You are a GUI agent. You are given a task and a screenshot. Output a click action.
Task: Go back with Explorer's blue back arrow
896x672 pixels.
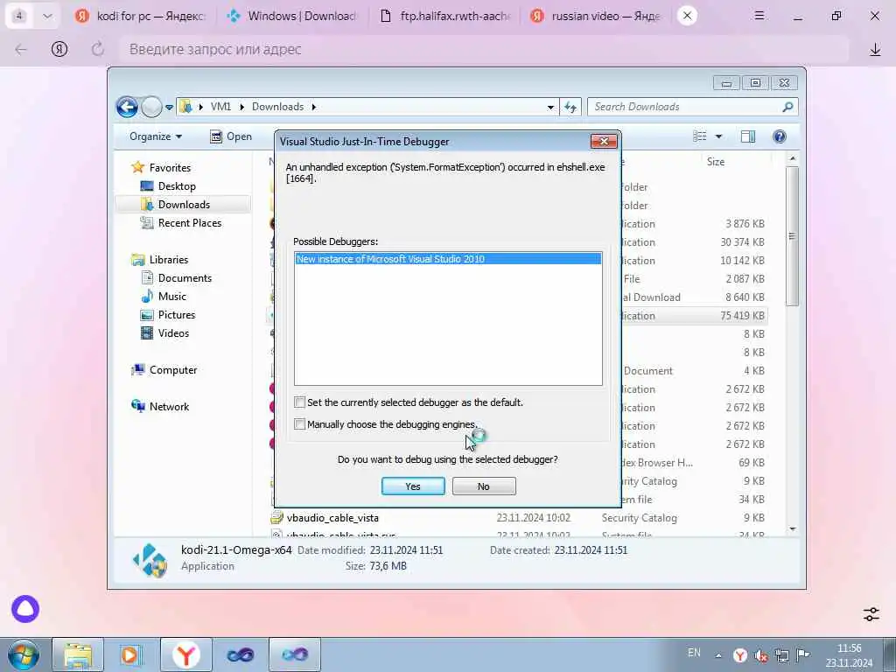[127, 107]
